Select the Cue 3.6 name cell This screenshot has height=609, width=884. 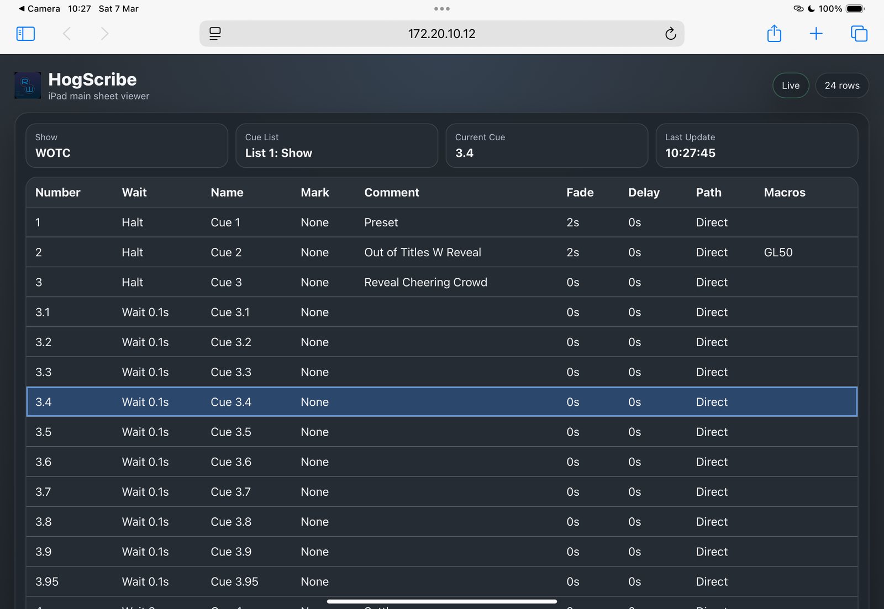[231, 462]
